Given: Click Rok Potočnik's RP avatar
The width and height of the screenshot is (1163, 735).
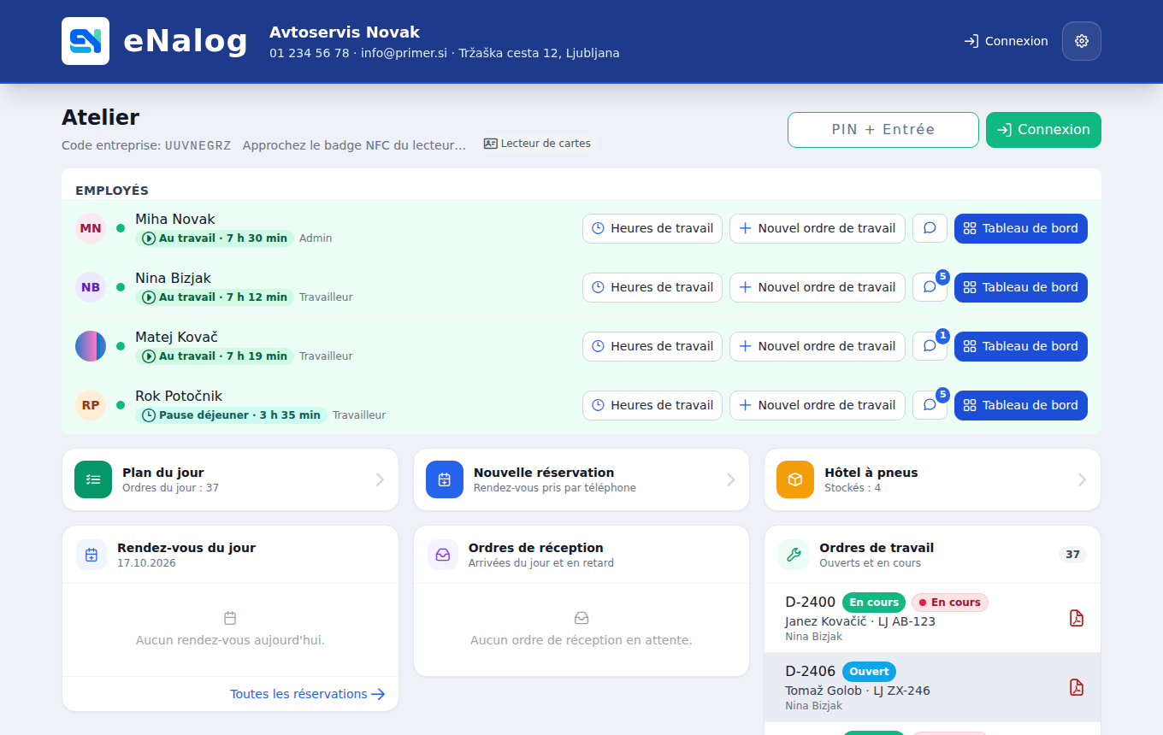Looking at the screenshot, I should (x=91, y=405).
